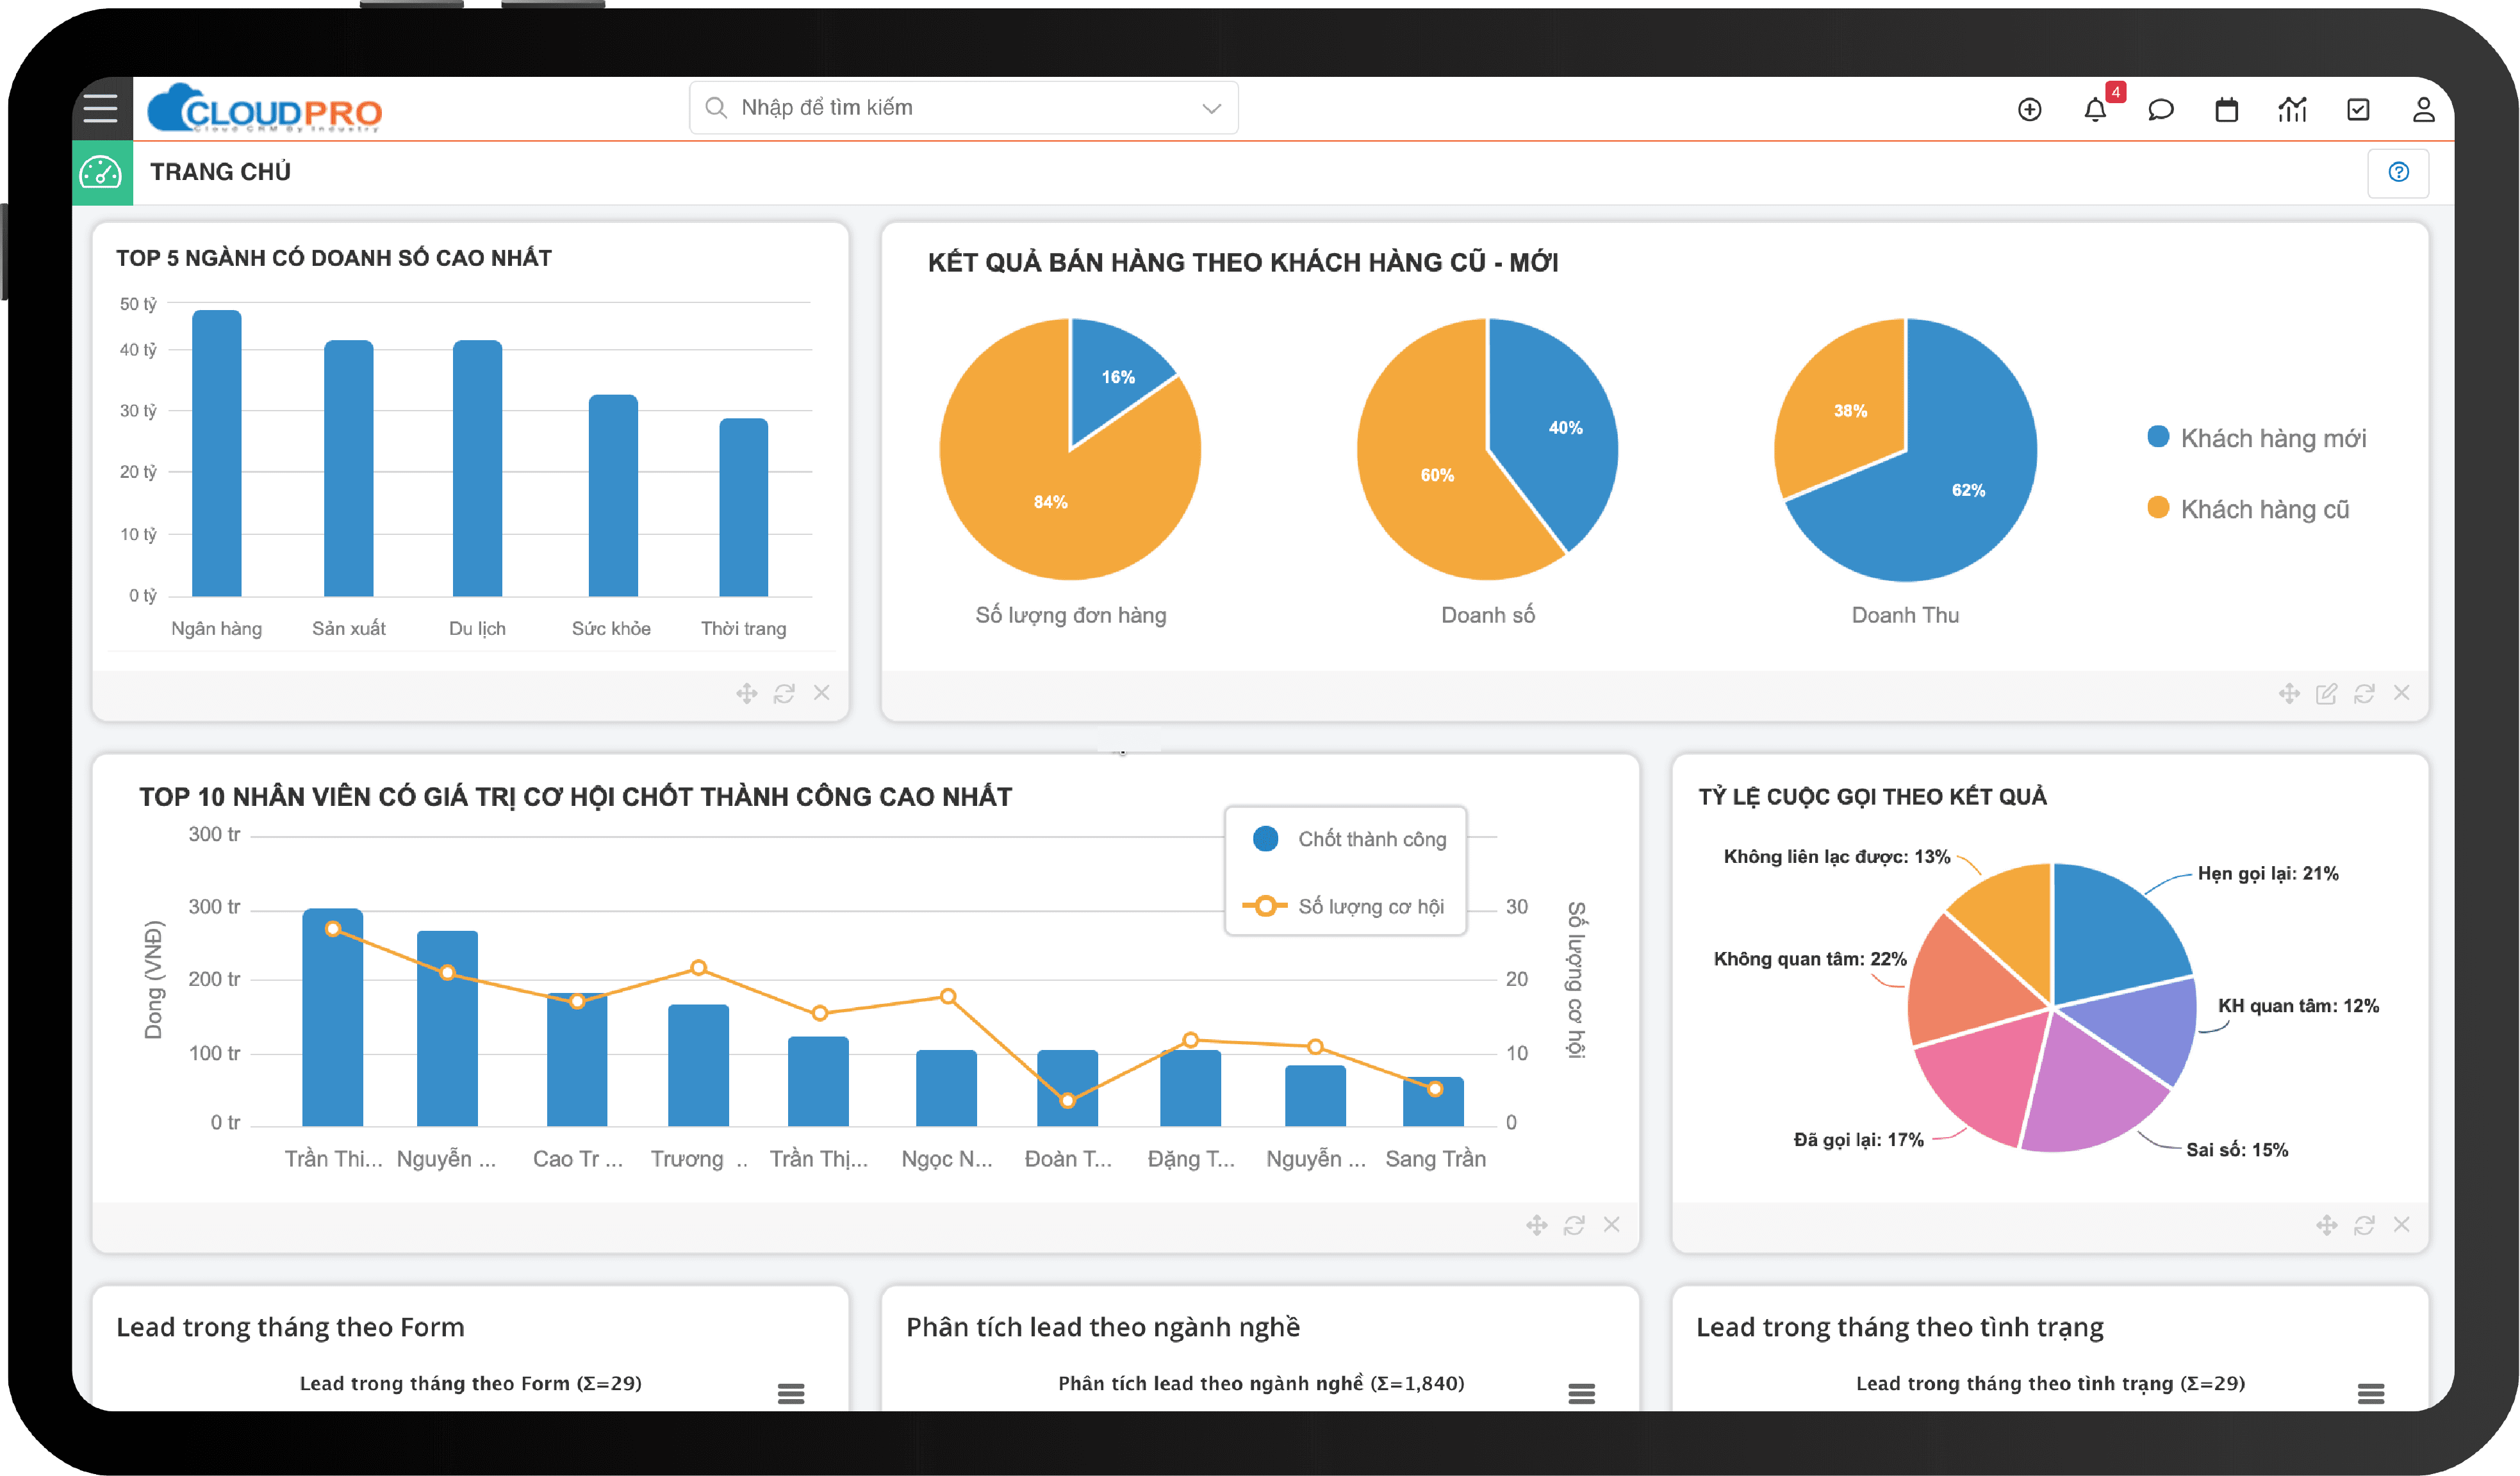
Task: Open the tasks checklist icon
Action: (x=2358, y=109)
